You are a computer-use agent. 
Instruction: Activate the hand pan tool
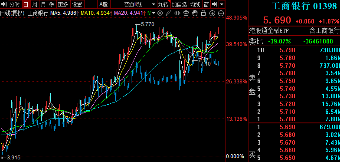(195, 13)
